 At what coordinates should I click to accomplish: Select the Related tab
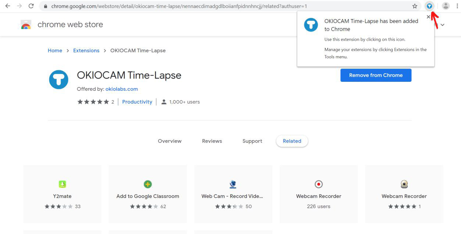point(292,141)
